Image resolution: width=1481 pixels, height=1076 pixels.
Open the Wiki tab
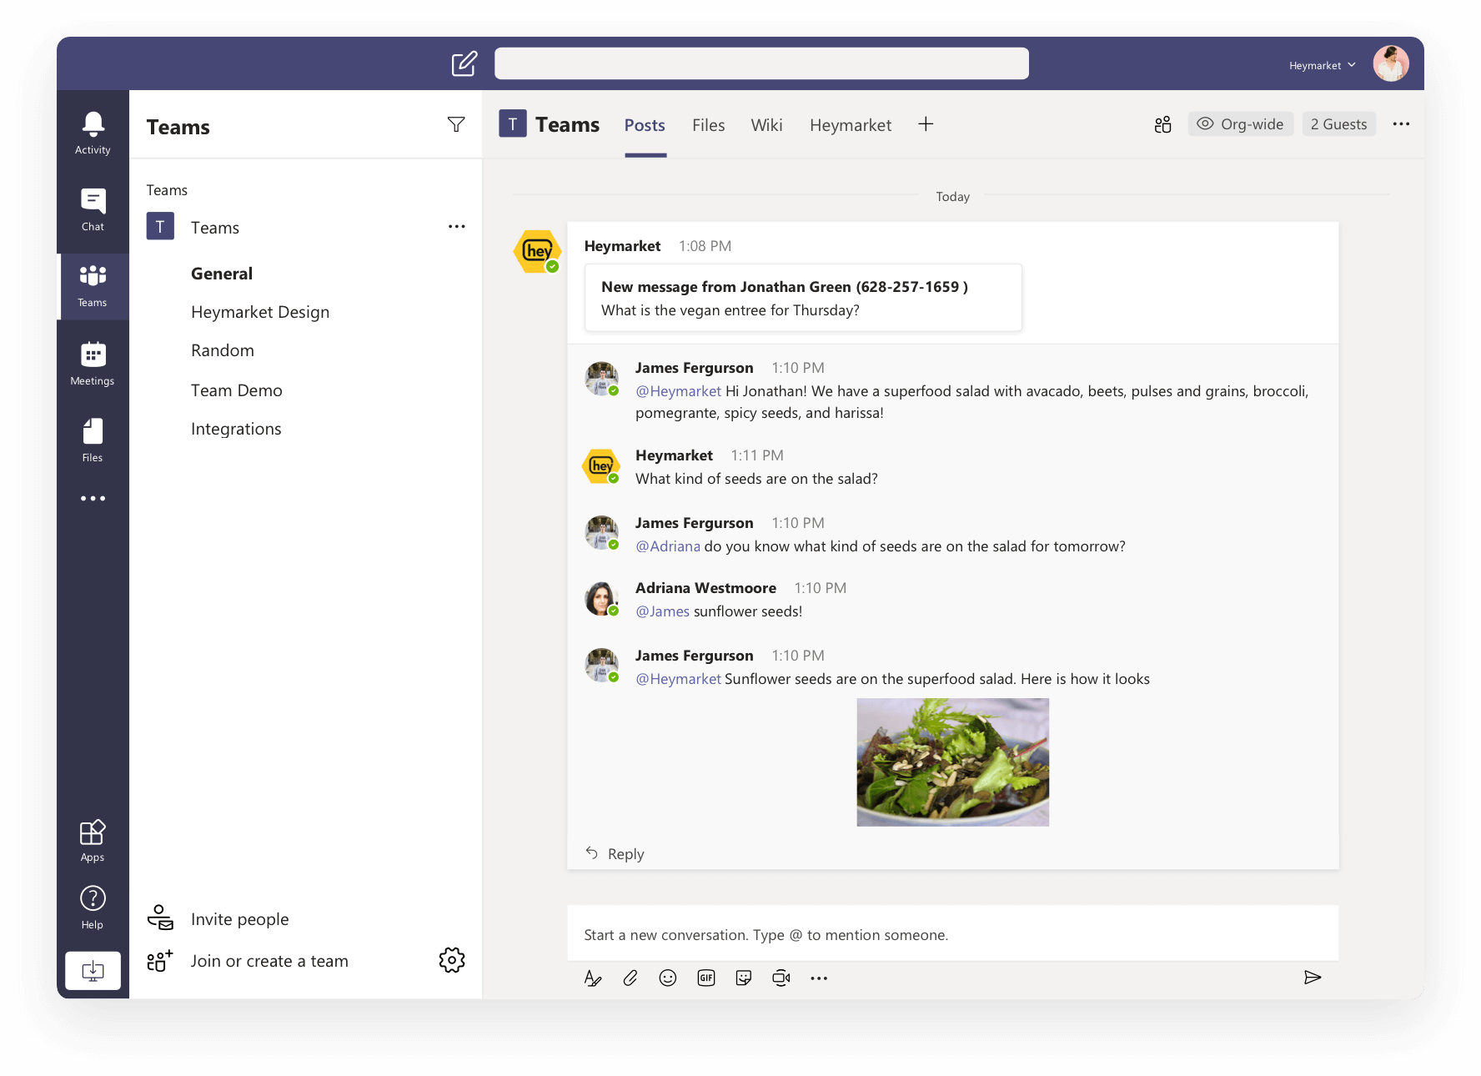pos(766,125)
